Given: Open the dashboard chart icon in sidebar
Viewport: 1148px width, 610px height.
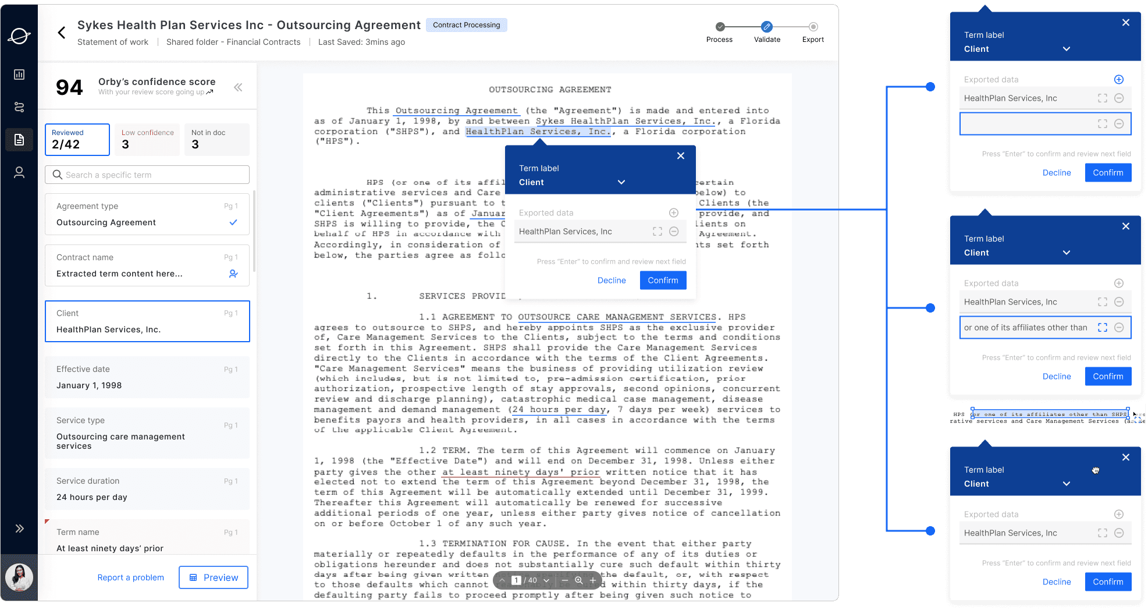Looking at the screenshot, I should 19,75.
